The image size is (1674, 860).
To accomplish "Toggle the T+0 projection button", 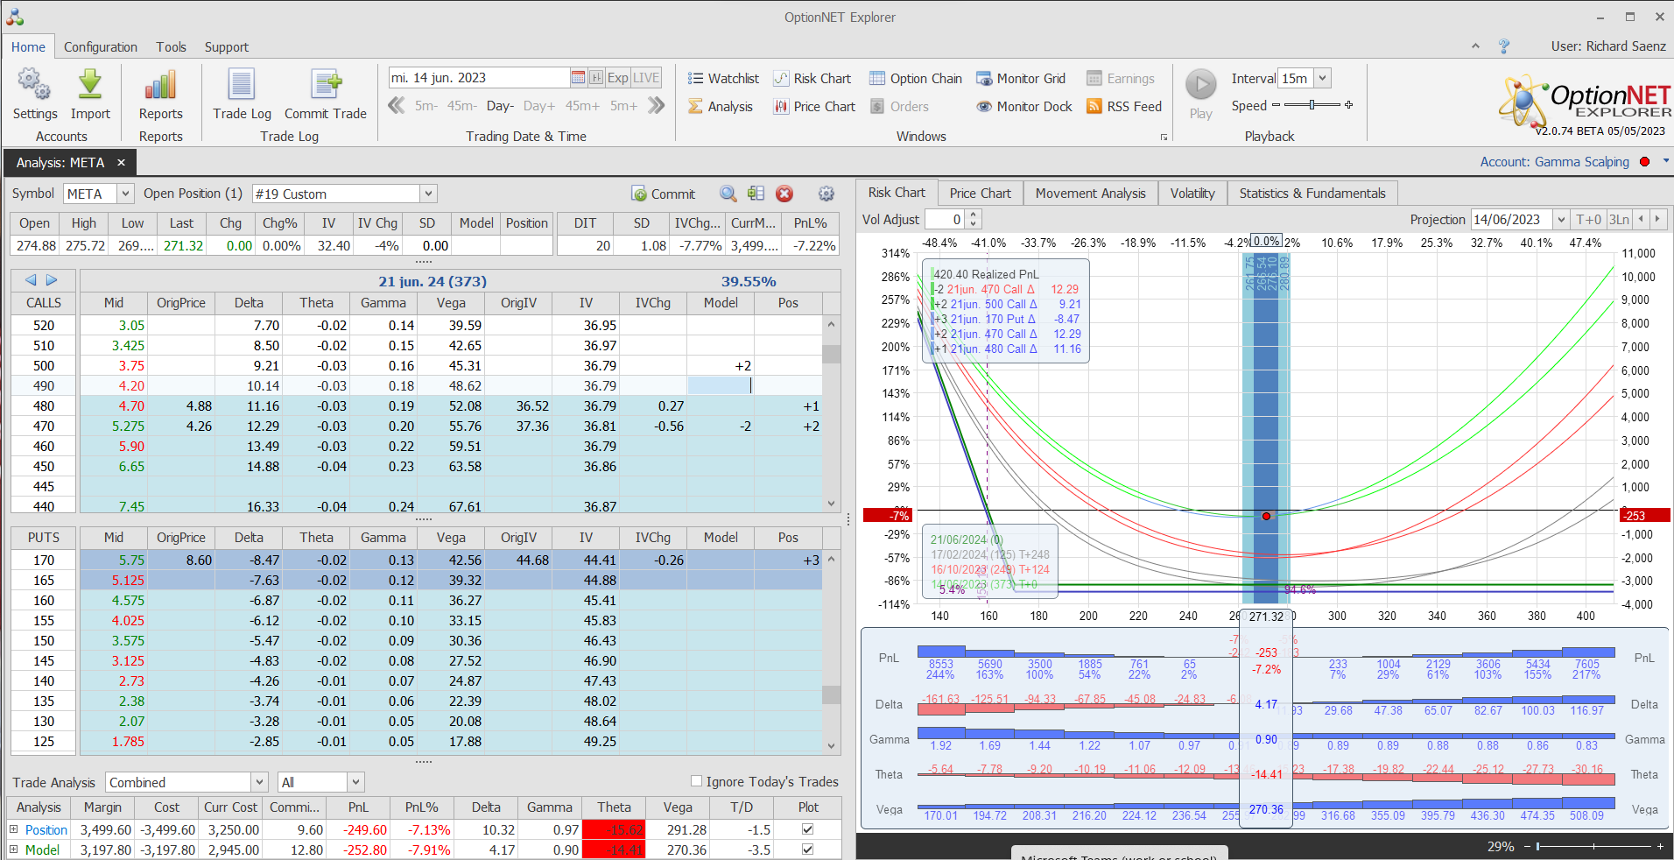I will click(1588, 220).
